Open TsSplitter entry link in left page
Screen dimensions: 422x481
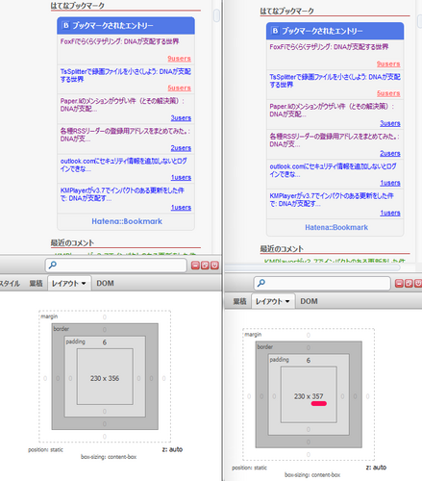pyautogui.click(x=126, y=75)
